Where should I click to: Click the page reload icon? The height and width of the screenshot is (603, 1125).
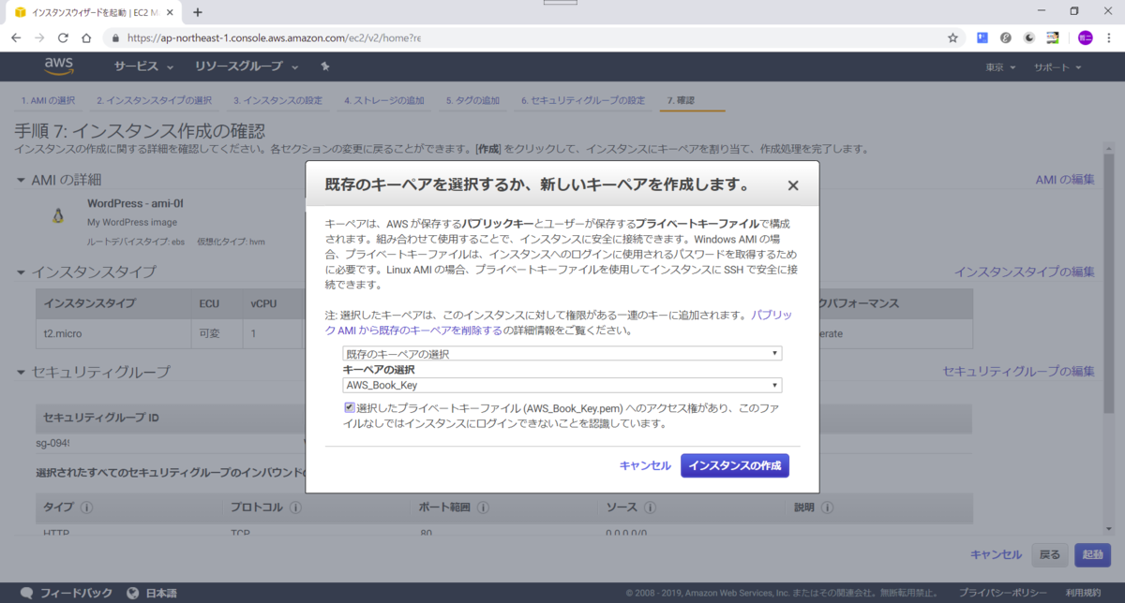[61, 38]
